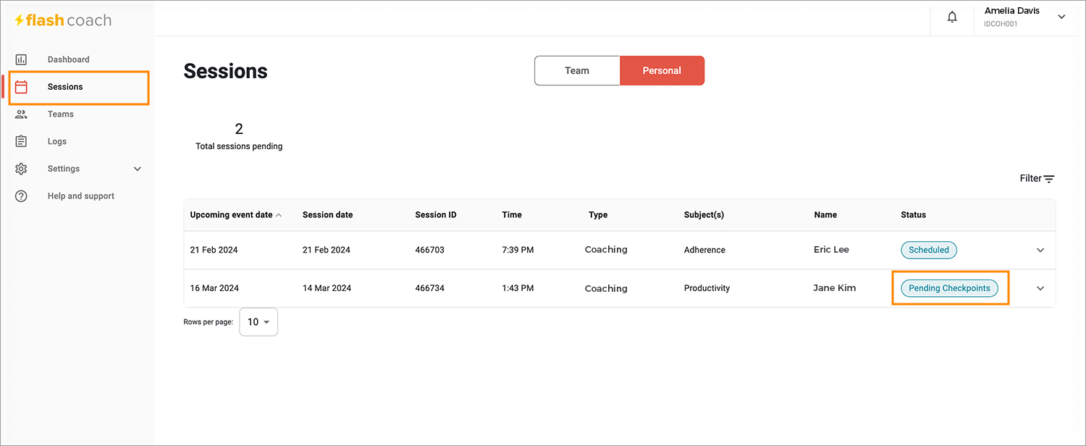This screenshot has width=1086, height=446.
Task: Click the Type column header
Action: click(598, 215)
